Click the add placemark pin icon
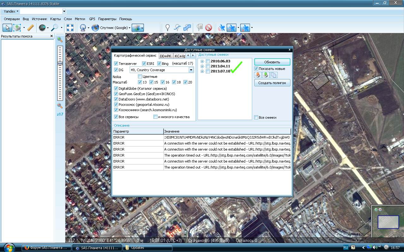 pyautogui.click(x=168, y=28)
